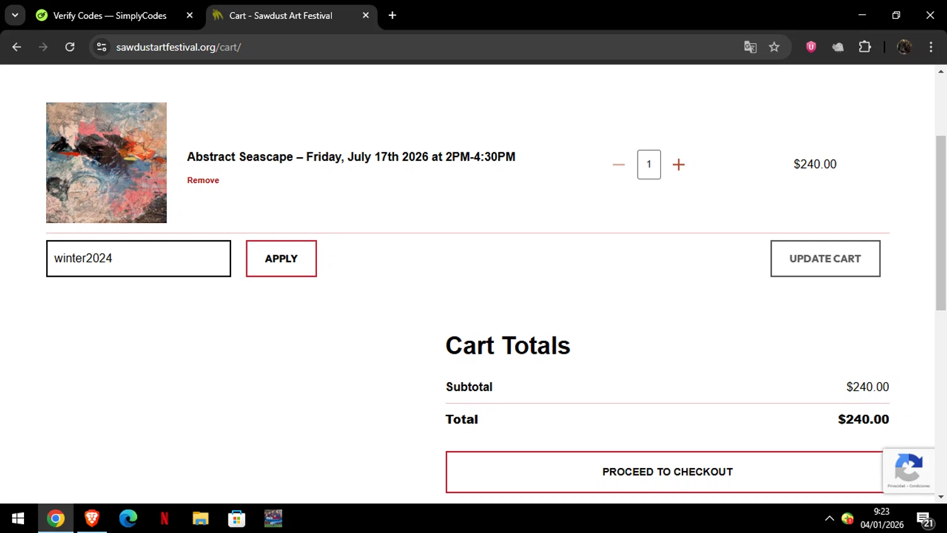Click the address bar URL
This screenshot has width=947, height=533.
point(179,47)
